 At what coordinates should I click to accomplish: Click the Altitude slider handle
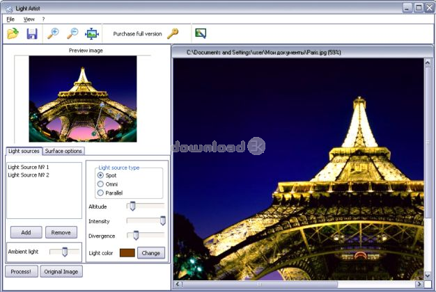(132, 206)
